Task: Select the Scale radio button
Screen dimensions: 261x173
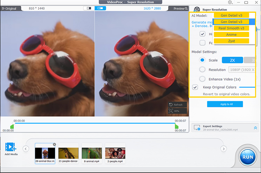Action: tap(202, 60)
